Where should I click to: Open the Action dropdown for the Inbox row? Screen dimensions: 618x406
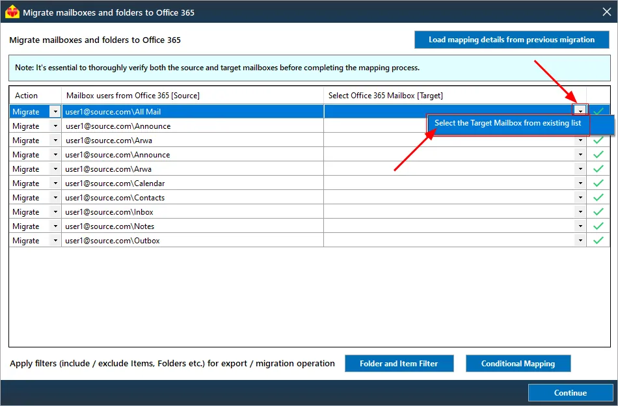pos(55,211)
